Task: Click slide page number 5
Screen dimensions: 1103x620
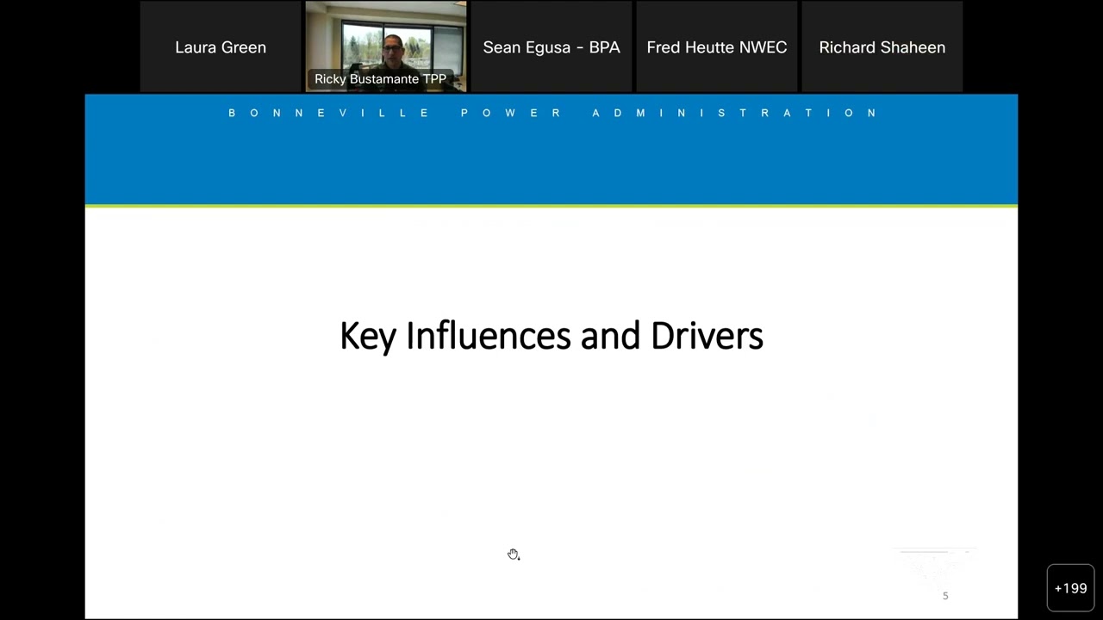Action: coord(945,596)
